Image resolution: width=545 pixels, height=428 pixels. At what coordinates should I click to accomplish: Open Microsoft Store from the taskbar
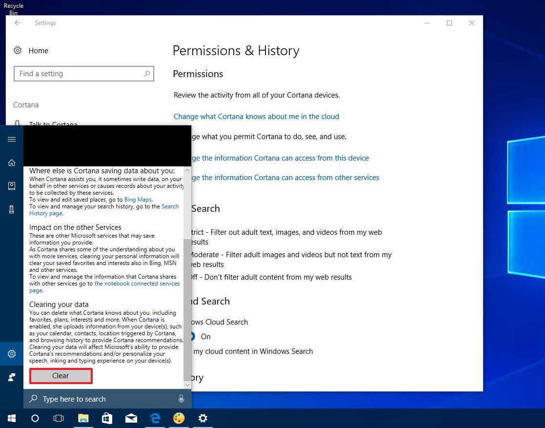point(107,418)
